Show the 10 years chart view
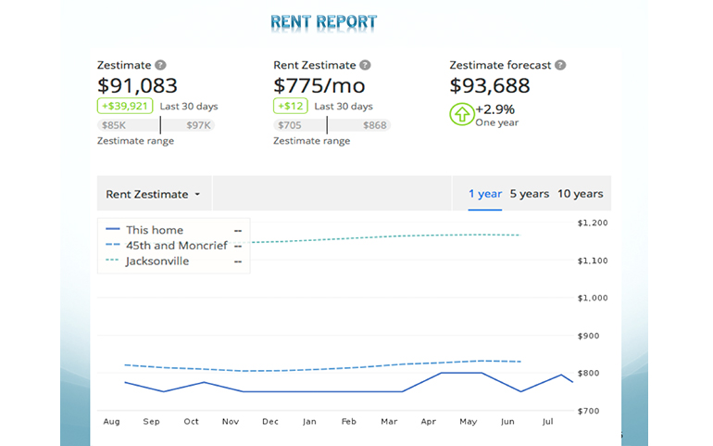Image resolution: width=713 pixels, height=446 pixels. click(x=580, y=194)
